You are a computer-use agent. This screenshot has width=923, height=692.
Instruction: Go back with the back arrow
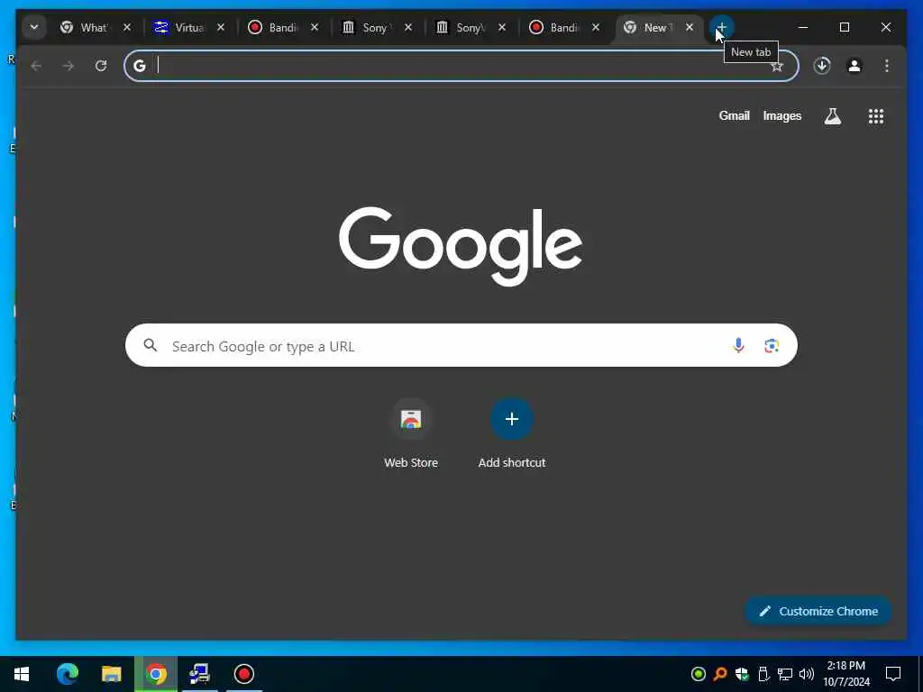(36, 66)
